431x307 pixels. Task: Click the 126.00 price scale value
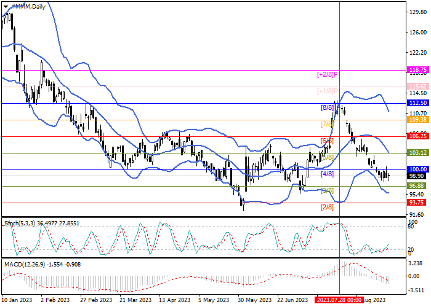(418, 33)
